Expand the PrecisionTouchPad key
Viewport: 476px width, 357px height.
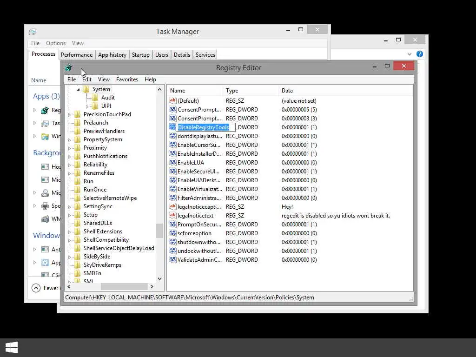click(x=70, y=115)
